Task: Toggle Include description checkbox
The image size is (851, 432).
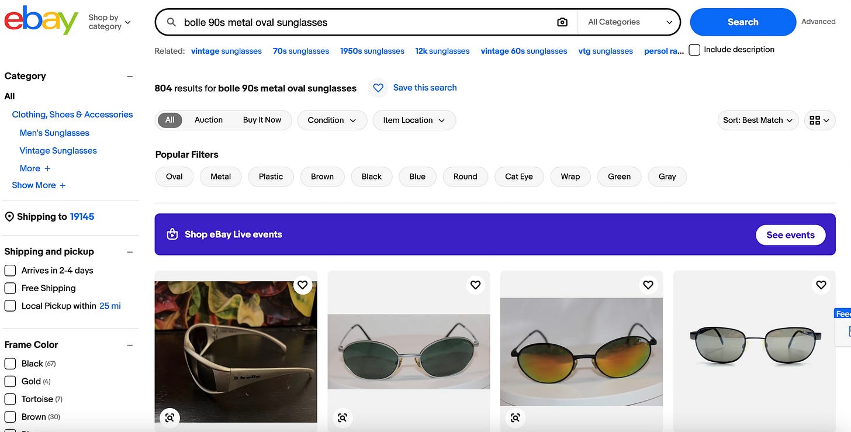Action: point(694,50)
